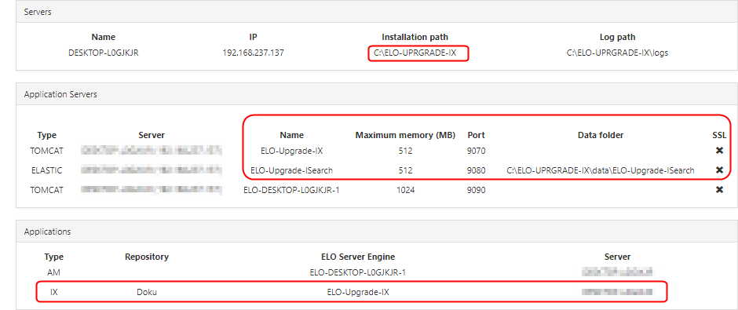Click ELO-Upgrade-IX in ELO Server Engine column
The width and height of the screenshot is (738, 310).
pyautogui.click(x=358, y=292)
